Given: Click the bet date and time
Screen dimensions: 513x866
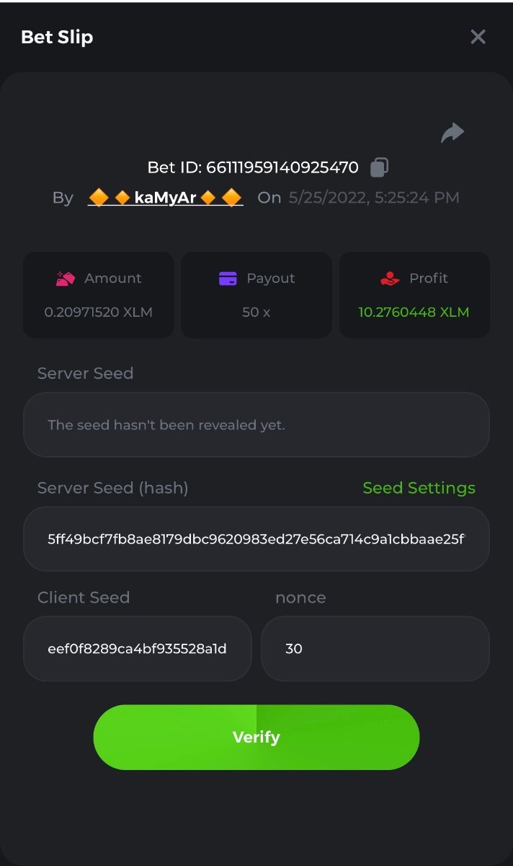Looking at the screenshot, I should (374, 198).
